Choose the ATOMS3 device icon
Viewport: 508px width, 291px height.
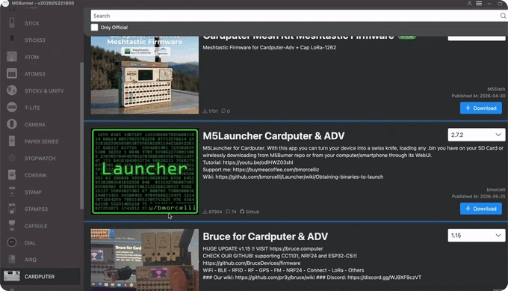point(12,73)
